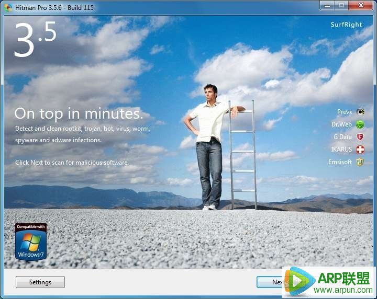Viewport: 377px width, 299px height.
Task: Click the Compatible with Windows 7 badge
Action: (31, 241)
